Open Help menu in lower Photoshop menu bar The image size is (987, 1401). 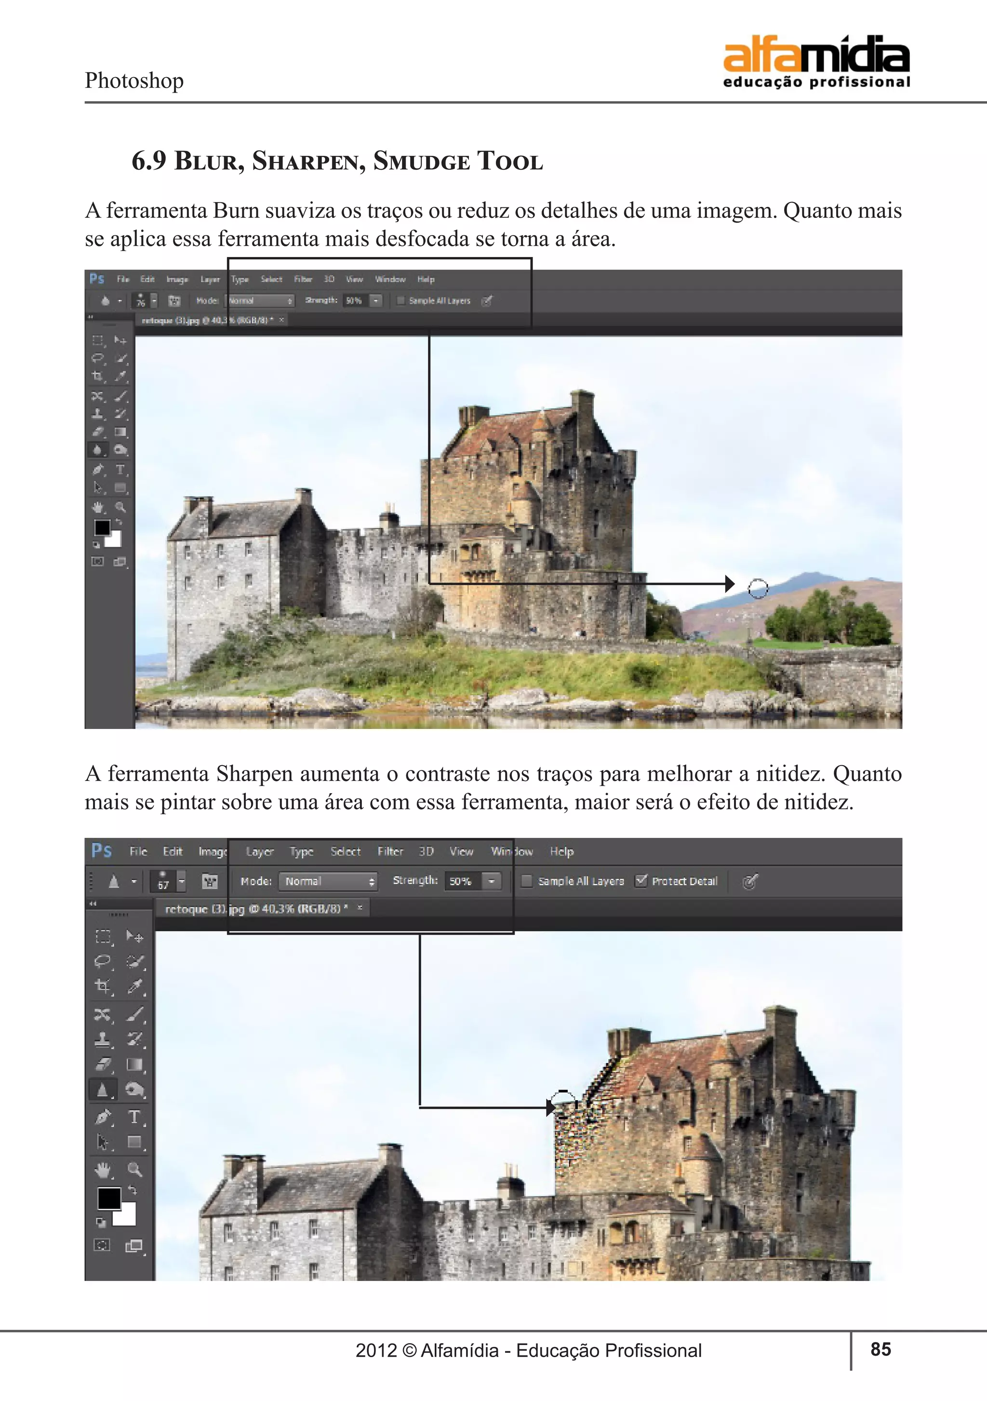pyautogui.click(x=561, y=851)
